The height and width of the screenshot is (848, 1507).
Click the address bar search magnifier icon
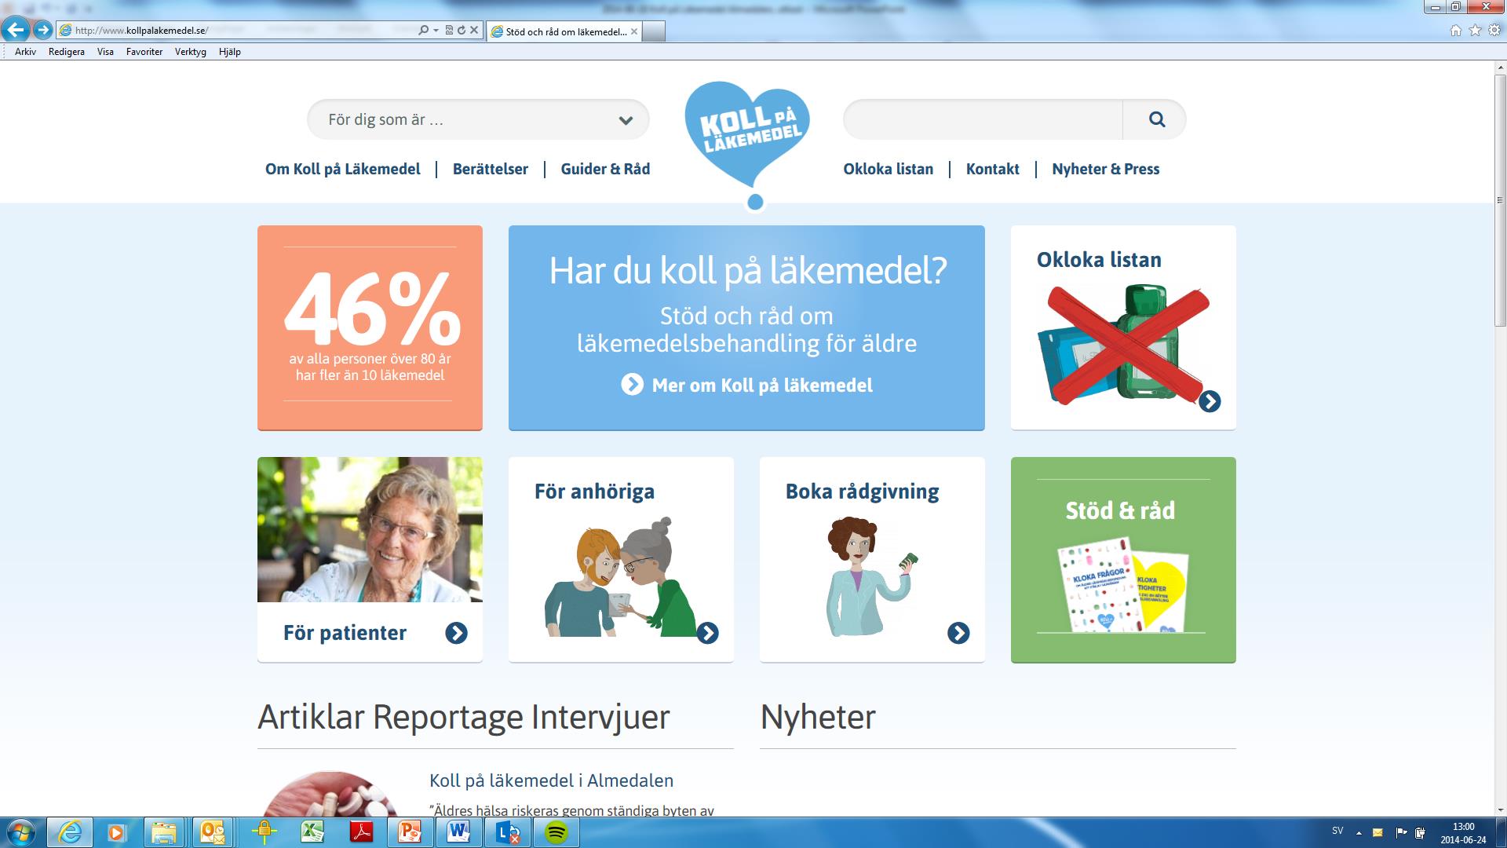click(x=424, y=31)
